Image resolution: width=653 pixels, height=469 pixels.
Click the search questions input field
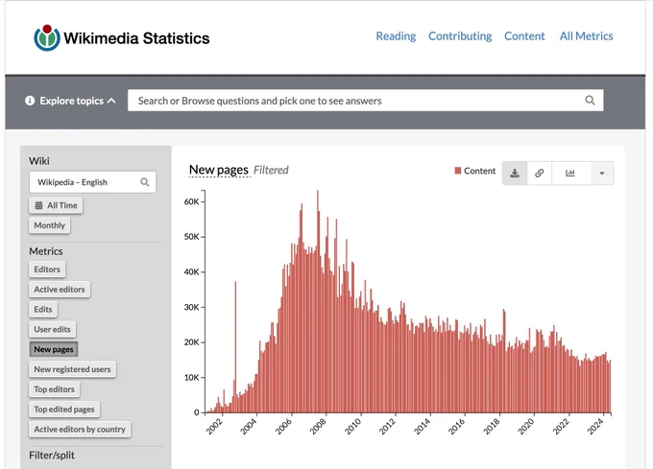pyautogui.click(x=365, y=100)
